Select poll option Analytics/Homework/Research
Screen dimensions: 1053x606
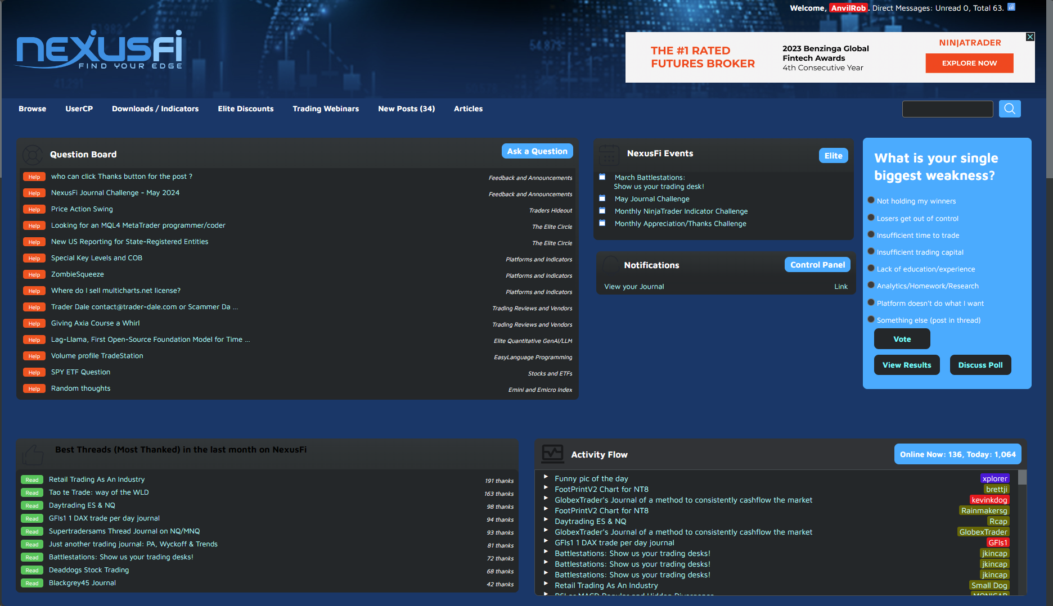[x=871, y=285]
